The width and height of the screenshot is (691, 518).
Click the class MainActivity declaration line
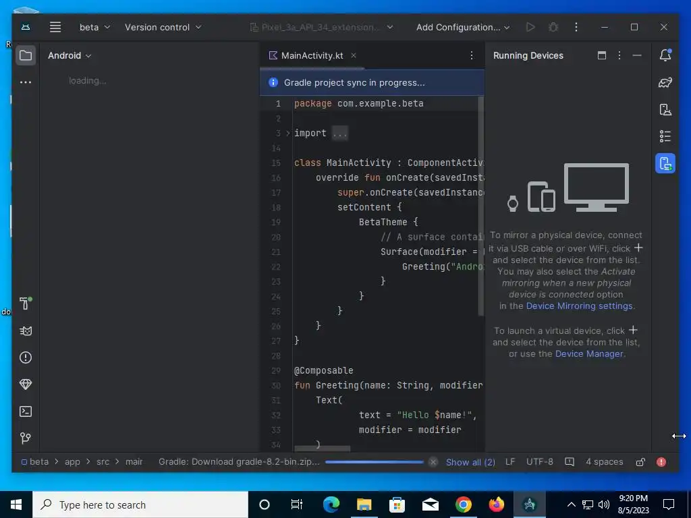389,163
